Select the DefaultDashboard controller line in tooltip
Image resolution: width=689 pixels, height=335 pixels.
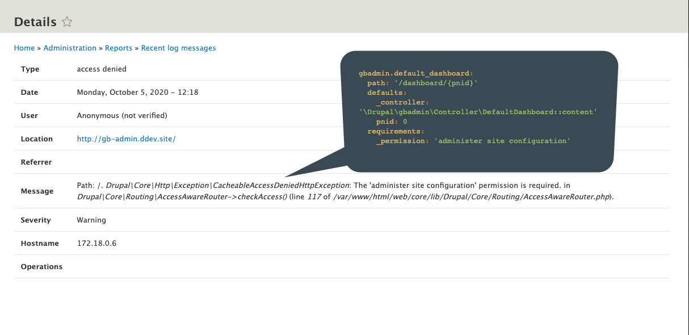point(477,111)
